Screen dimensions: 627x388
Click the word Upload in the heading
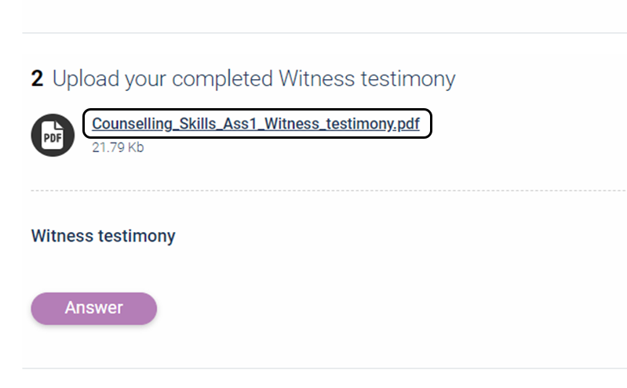click(x=86, y=79)
